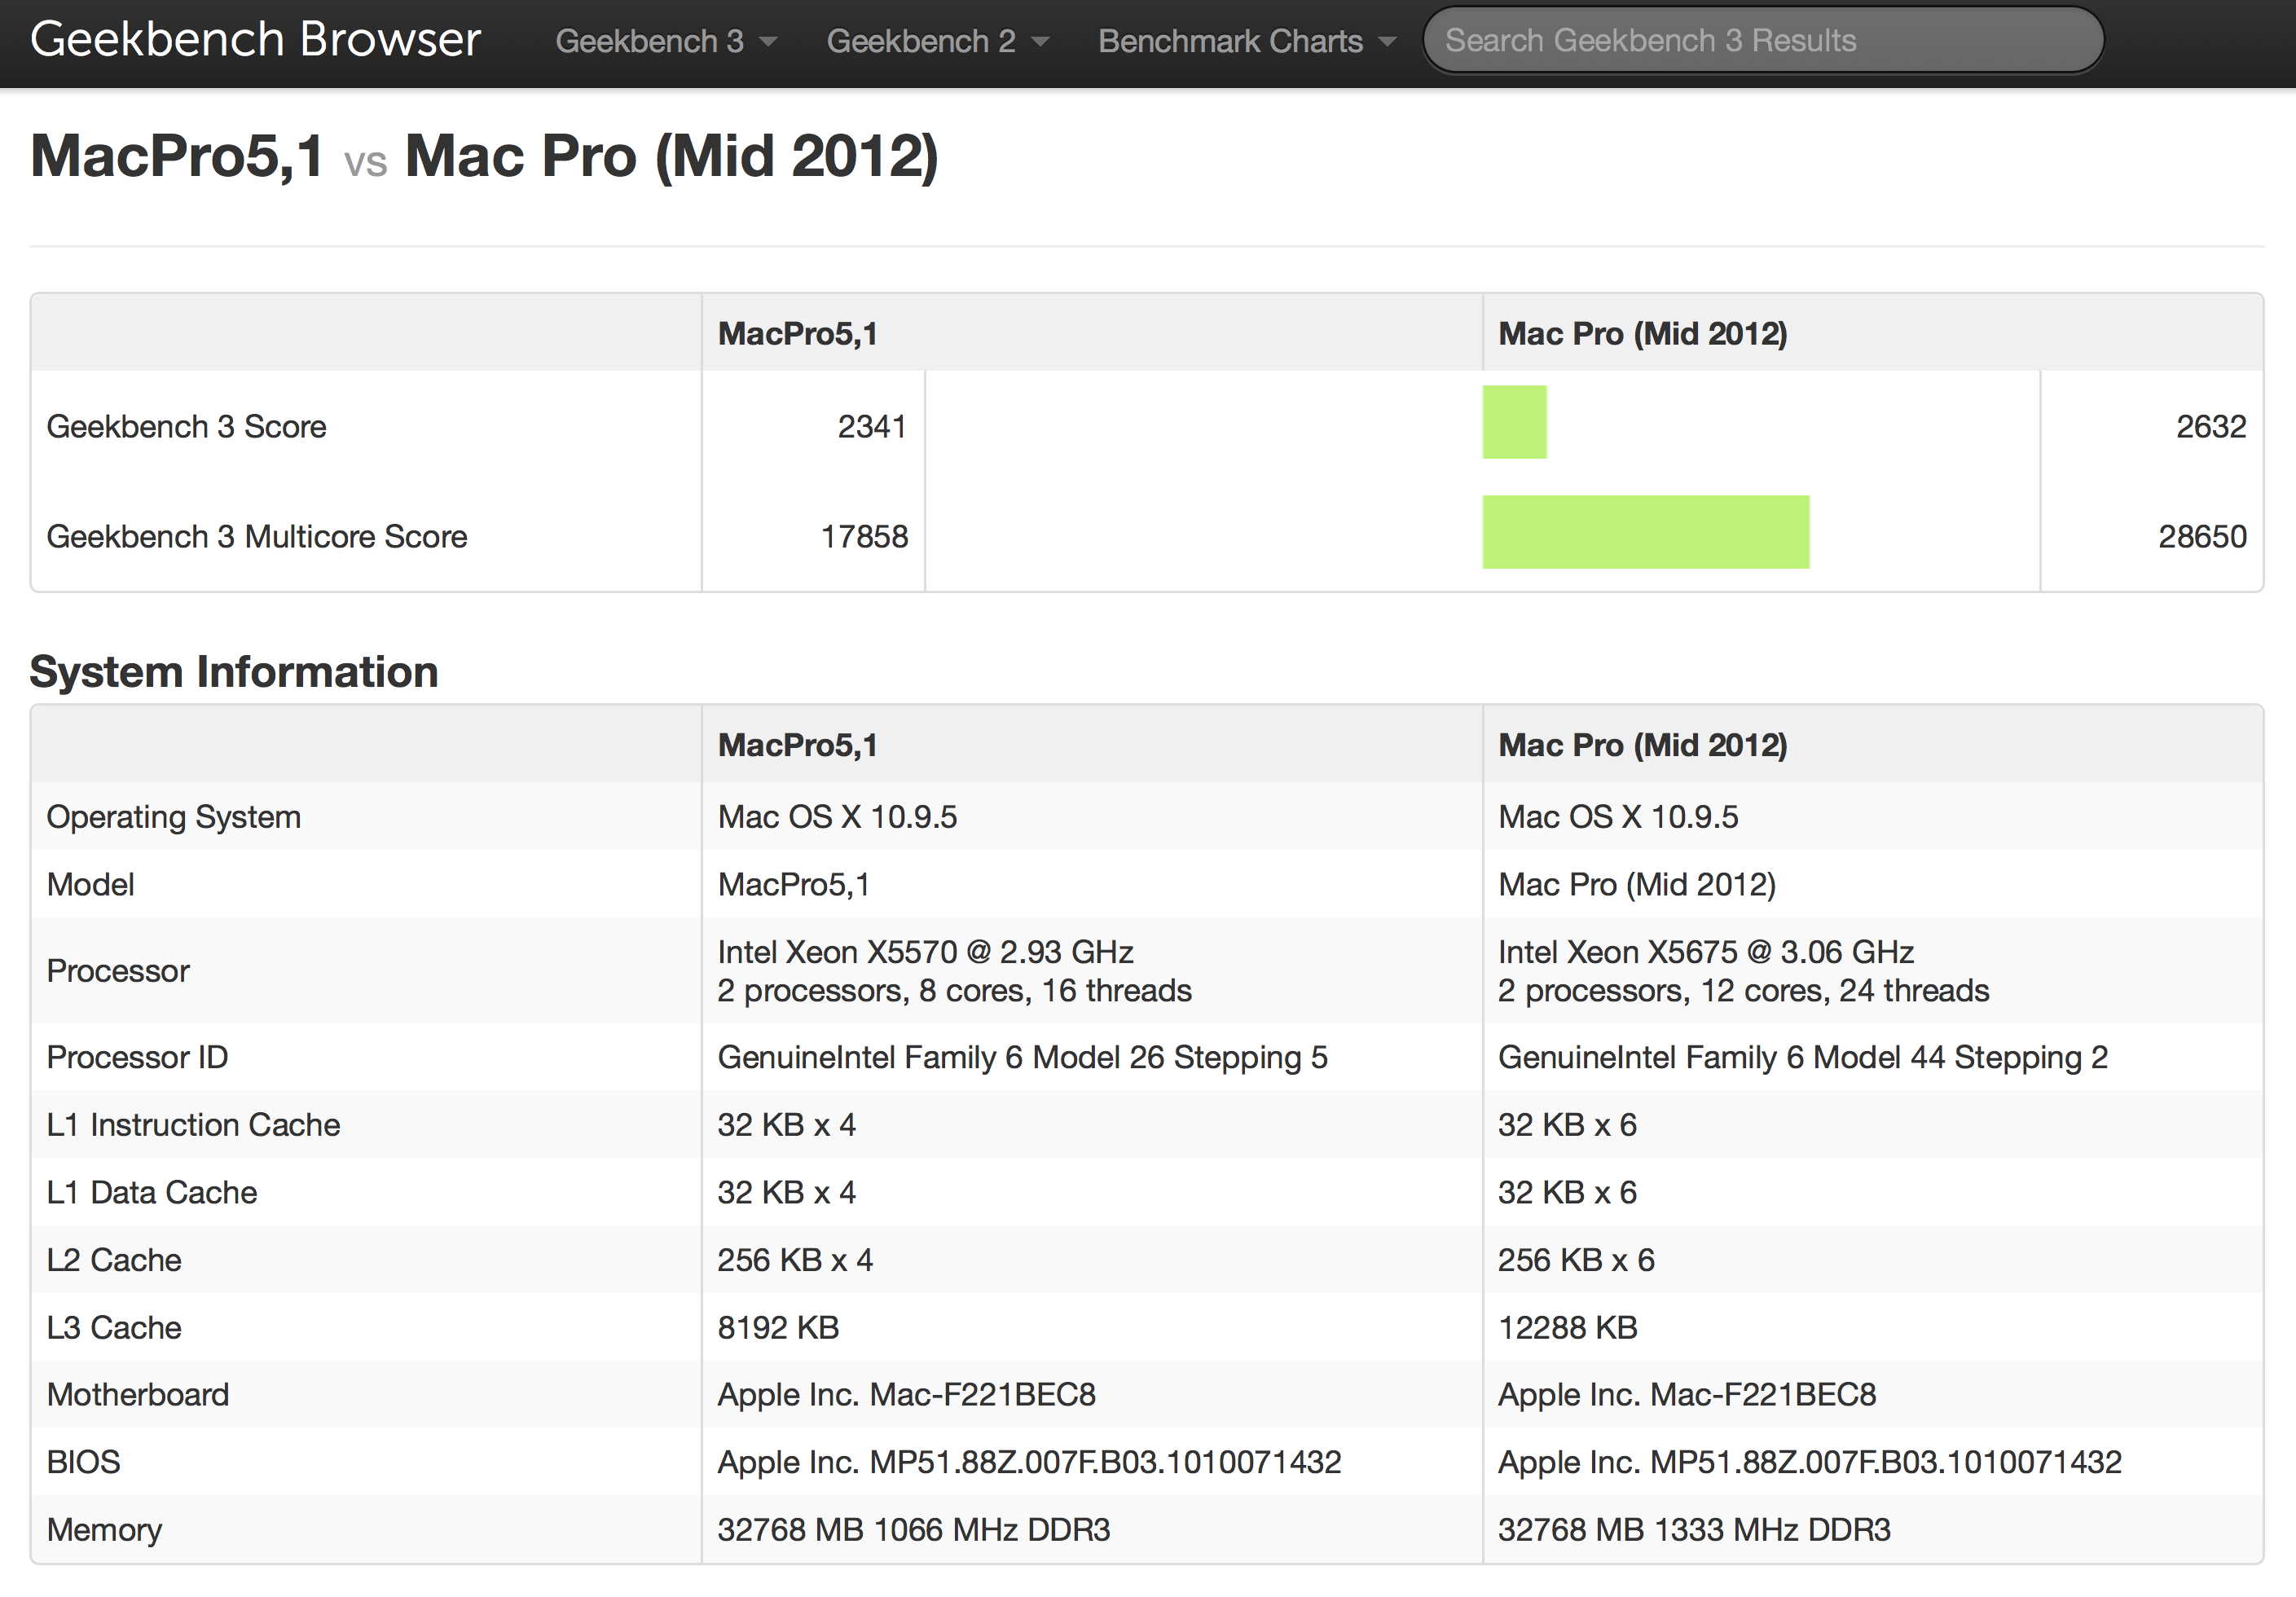Click the MacPro5,1 title heading

tap(177, 156)
